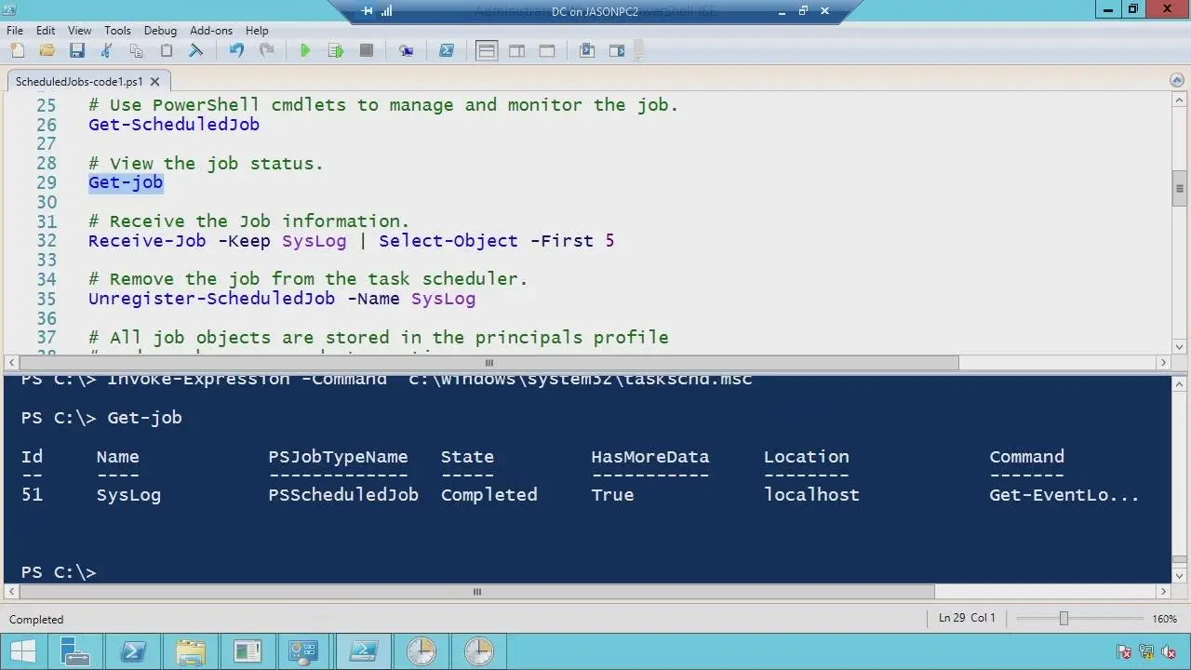Click the New script icon

tap(17, 50)
